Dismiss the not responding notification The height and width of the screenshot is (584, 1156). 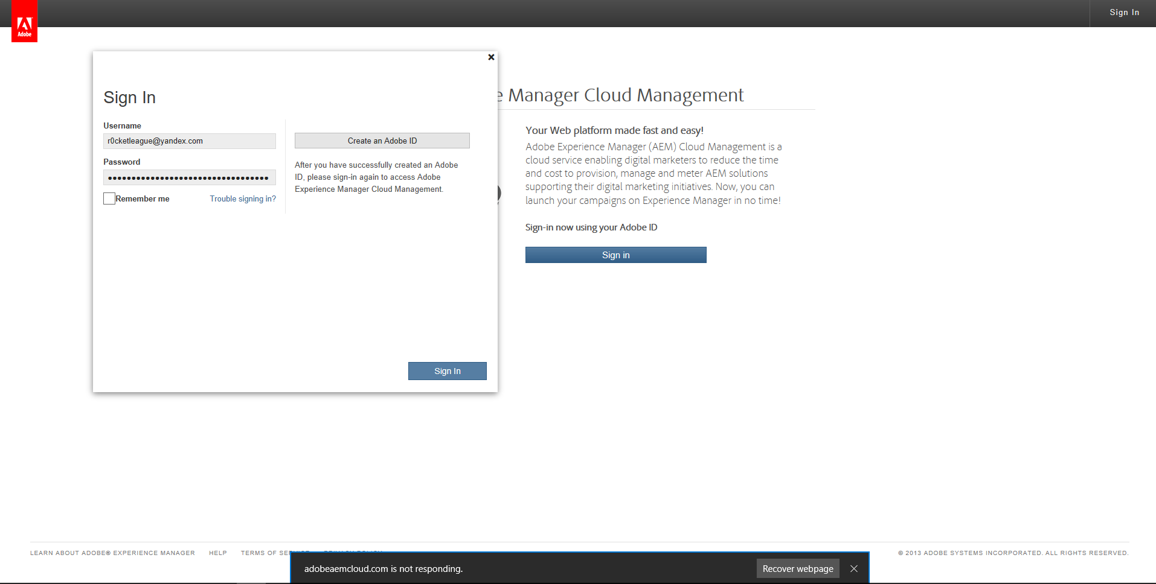pos(854,568)
